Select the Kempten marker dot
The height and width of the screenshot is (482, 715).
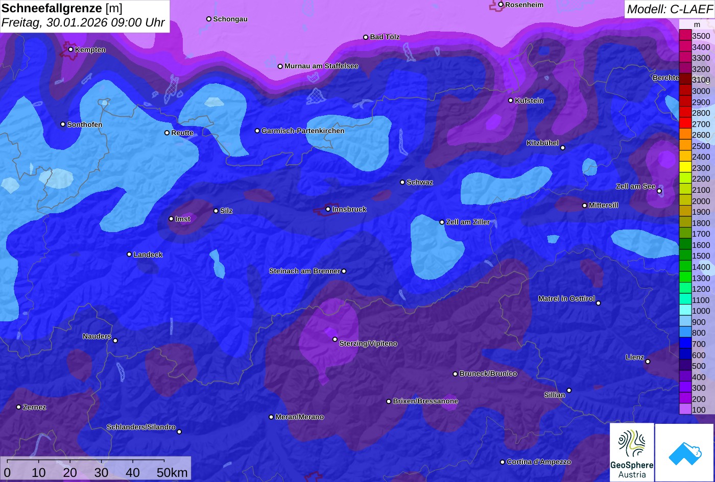click(x=71, y=49)
